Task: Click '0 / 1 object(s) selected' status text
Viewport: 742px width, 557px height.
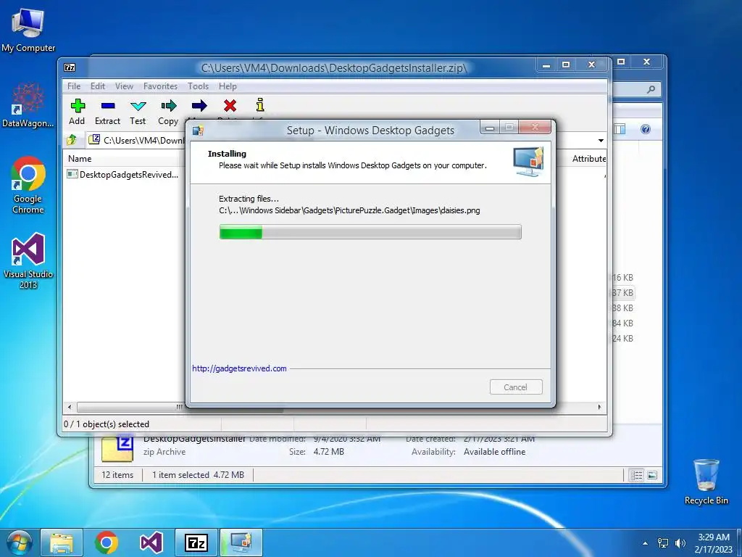Action: [107, 424]
